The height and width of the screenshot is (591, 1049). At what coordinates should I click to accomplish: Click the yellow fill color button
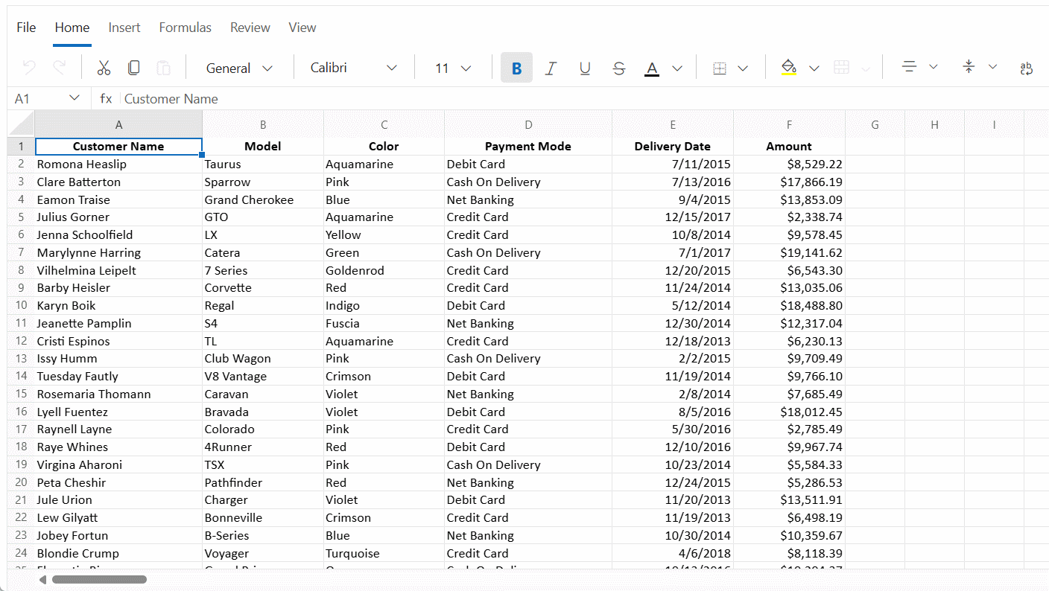[x=789, y=68]
